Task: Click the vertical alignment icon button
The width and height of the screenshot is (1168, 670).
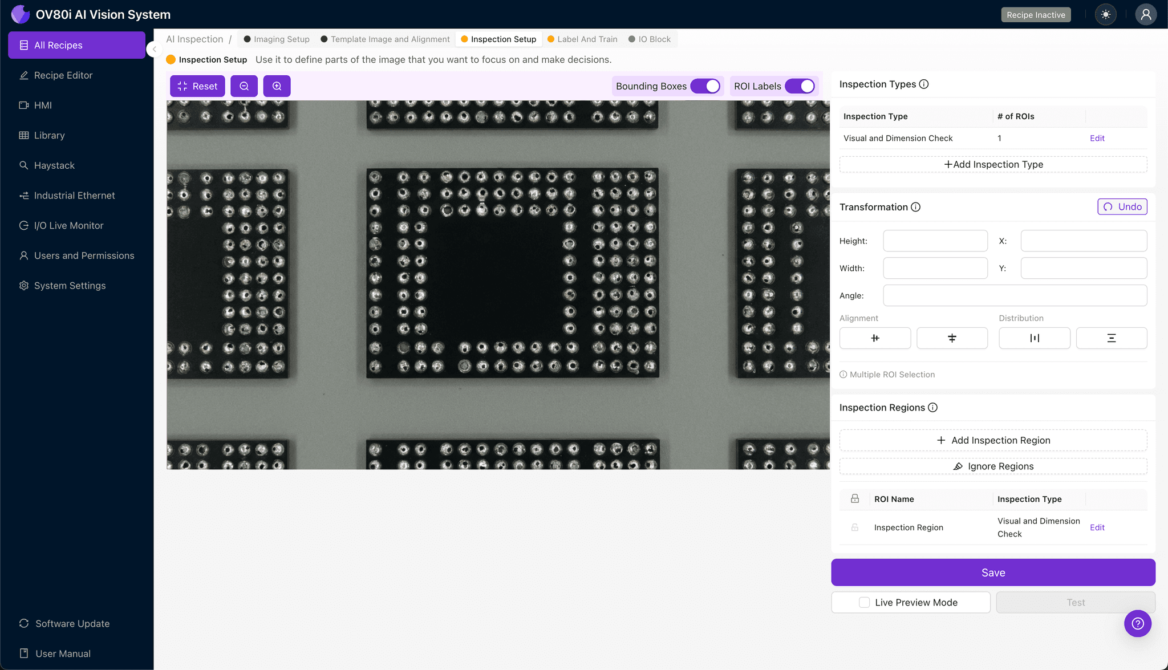Action: tap(952, 338)
